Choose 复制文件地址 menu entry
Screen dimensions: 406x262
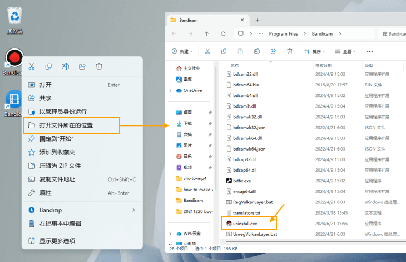(82, 179)
